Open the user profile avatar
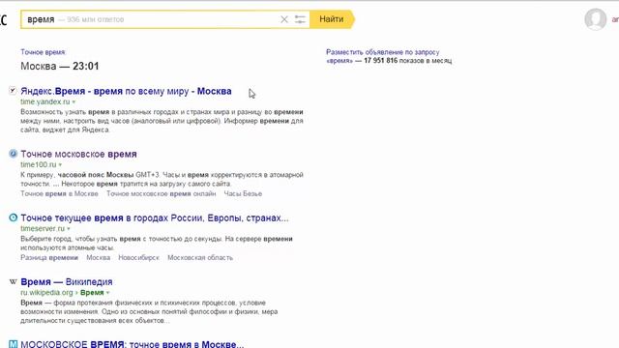 [x=596, y=19]
